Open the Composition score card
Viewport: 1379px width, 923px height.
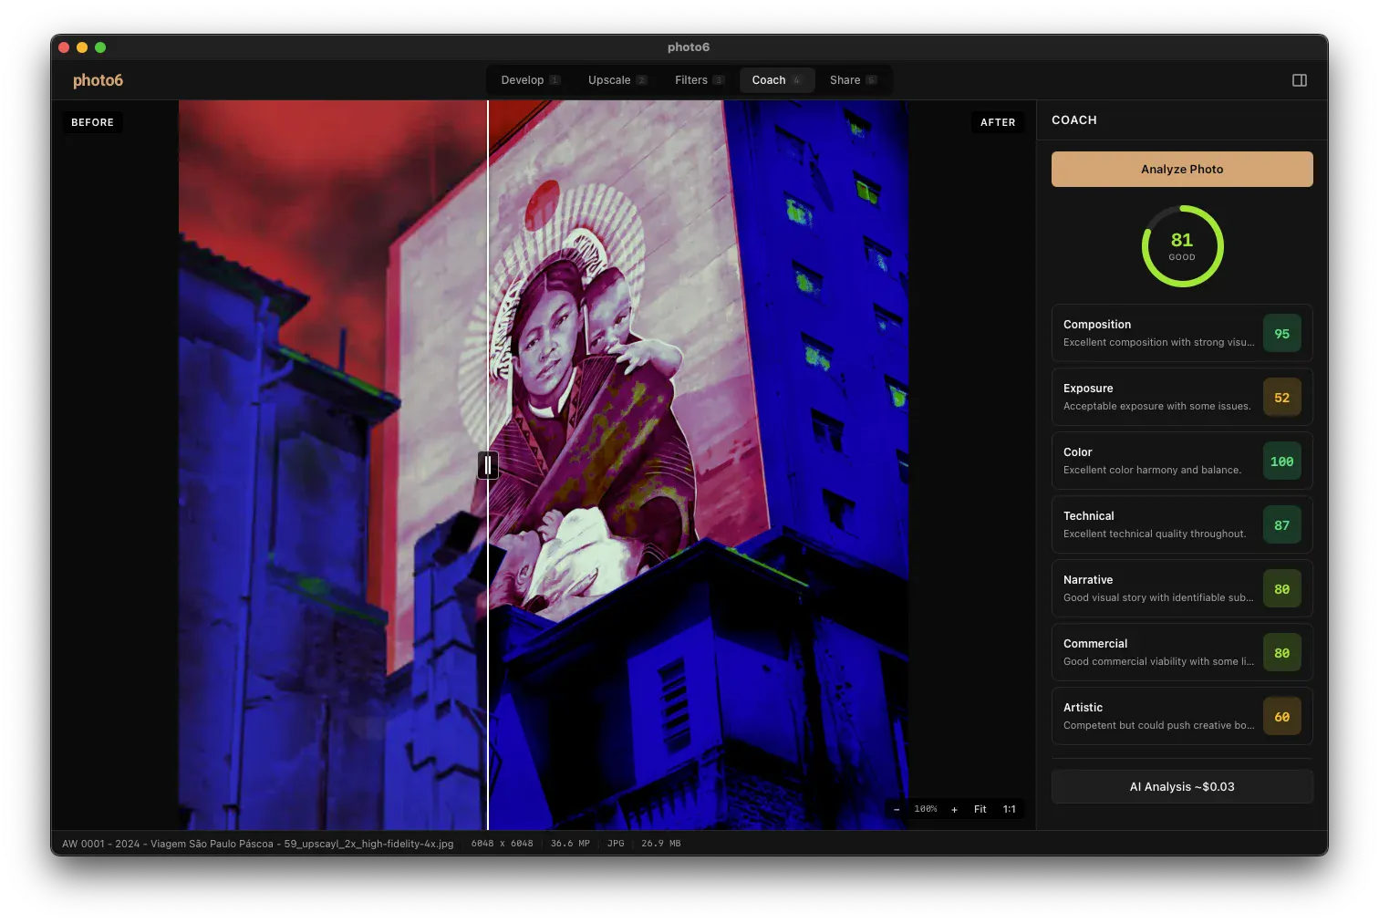(x=1182, y=333)
